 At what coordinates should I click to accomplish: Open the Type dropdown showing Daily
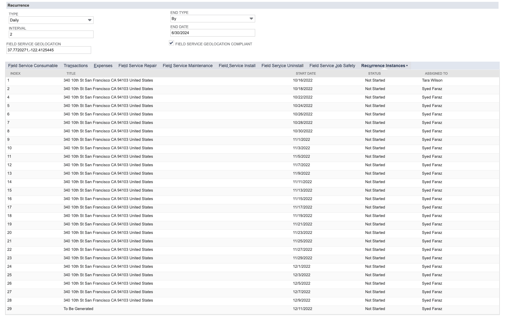click(51, 20)
